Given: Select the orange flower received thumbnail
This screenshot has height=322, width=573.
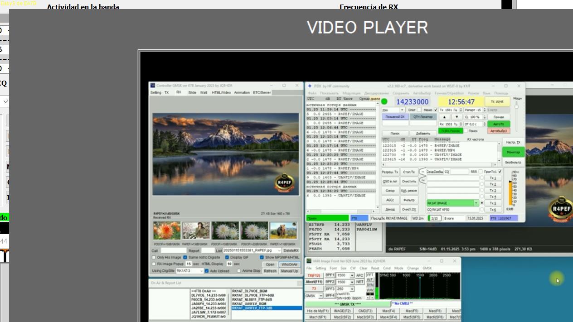Looking at the screenshot, I should pyautogui.click(x=167, y=231).
